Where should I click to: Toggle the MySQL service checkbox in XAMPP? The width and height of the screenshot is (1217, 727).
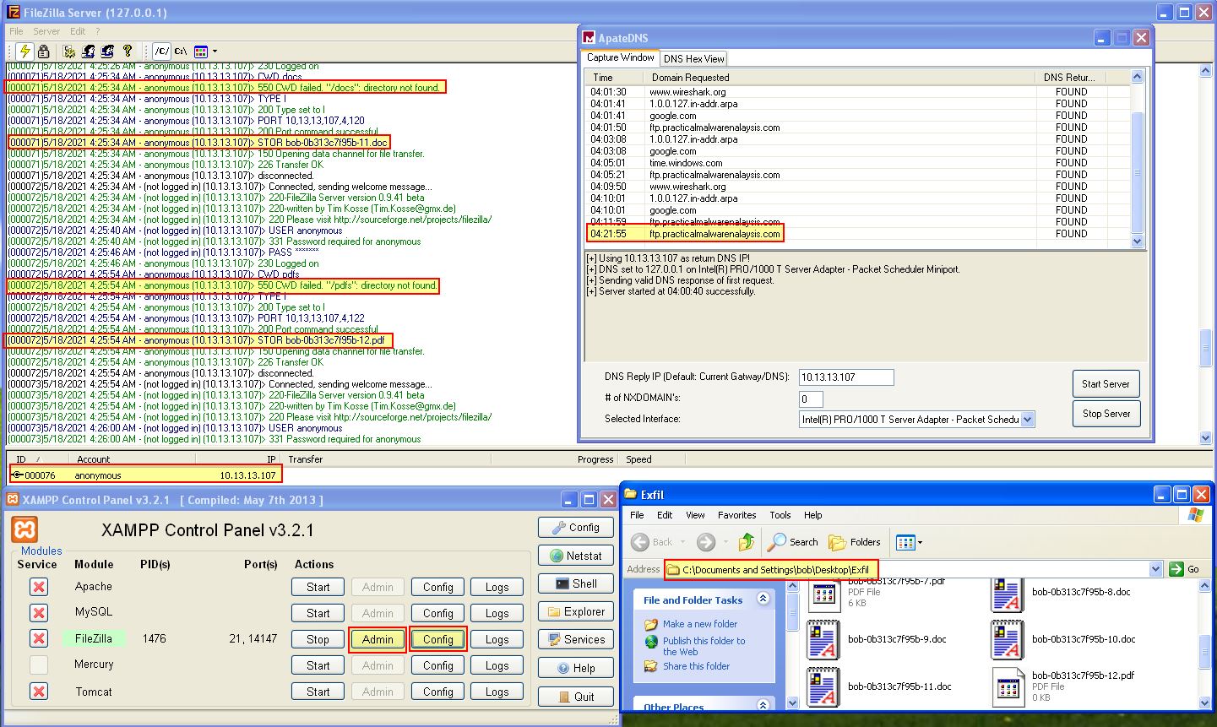[x=38, y=612]
